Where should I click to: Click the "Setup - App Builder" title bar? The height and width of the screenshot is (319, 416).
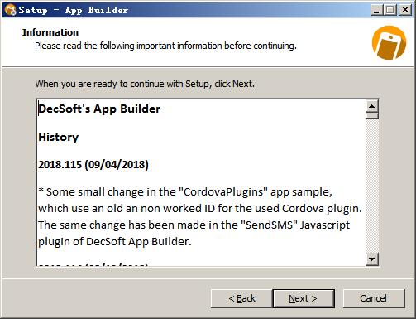click(x=74, y=10)
